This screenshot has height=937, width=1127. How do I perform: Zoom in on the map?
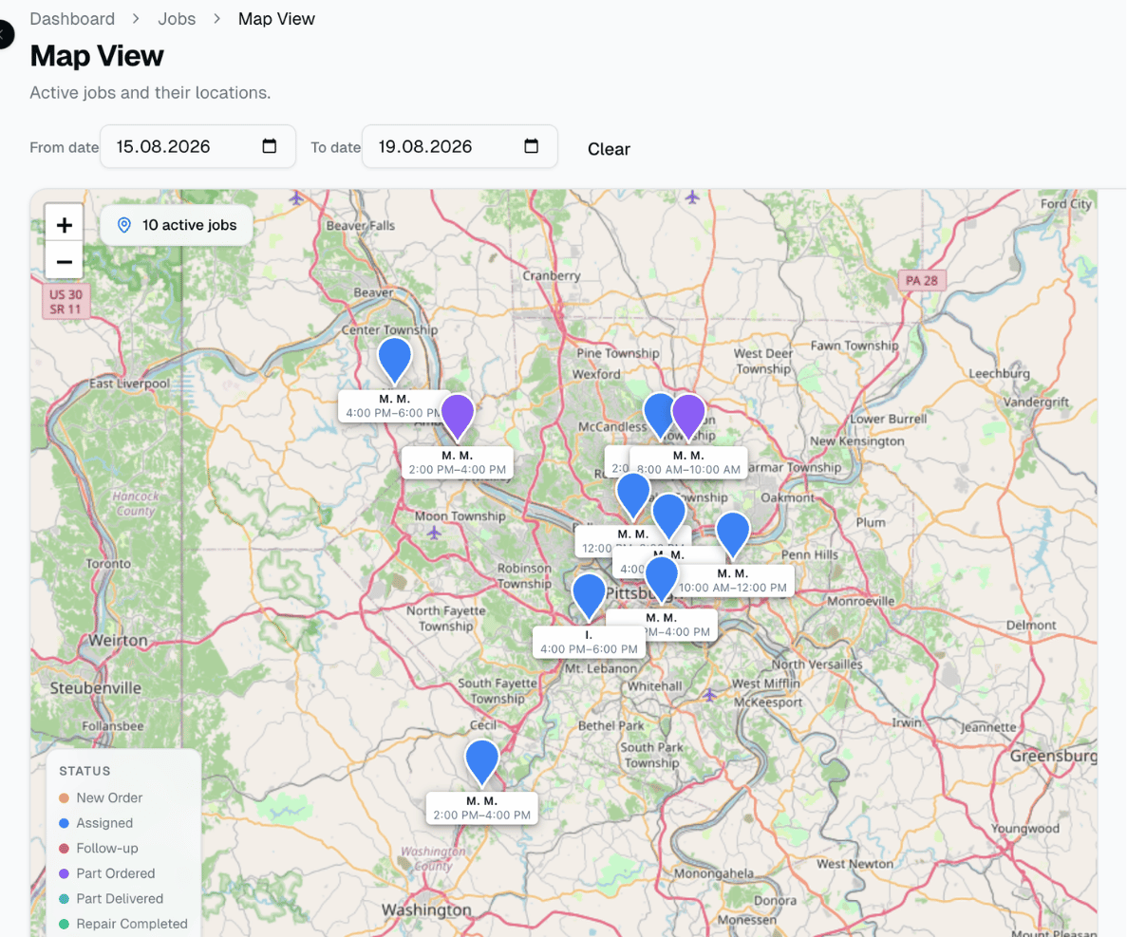pos(64,225)
